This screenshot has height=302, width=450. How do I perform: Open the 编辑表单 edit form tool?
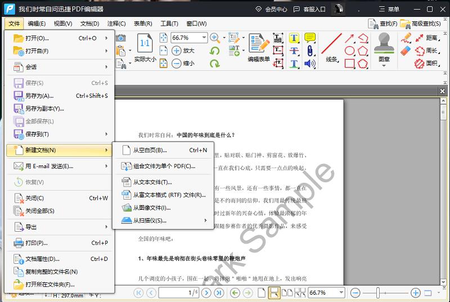[259, 48]
